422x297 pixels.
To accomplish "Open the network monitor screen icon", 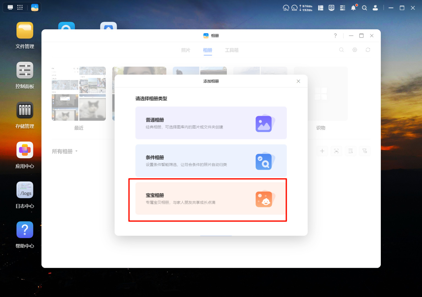I will [331, 8].
